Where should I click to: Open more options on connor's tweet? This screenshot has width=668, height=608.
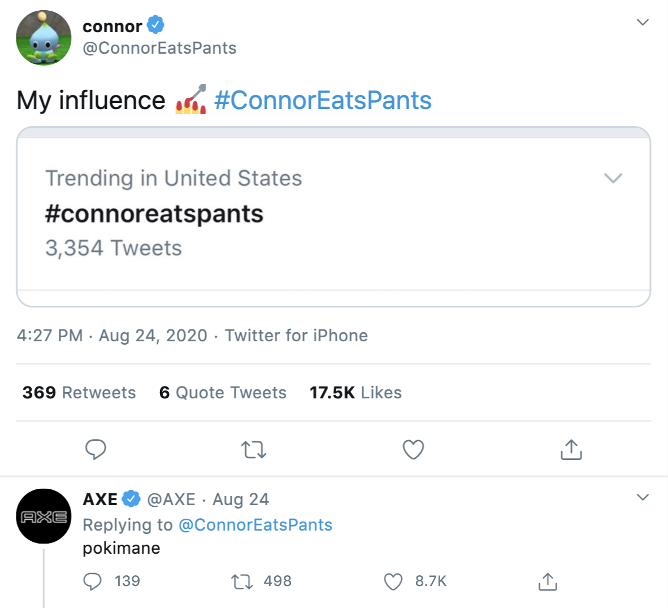[x=643, y=23]
